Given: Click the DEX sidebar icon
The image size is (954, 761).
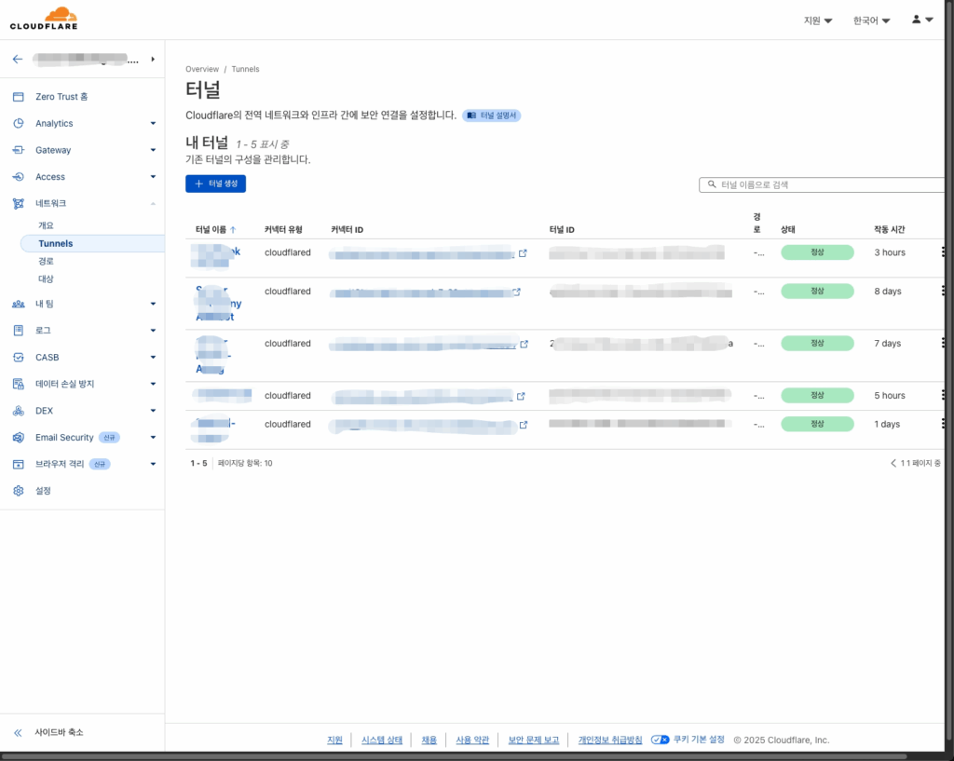Looking at the screenshot, I should [x=19, y=411].
